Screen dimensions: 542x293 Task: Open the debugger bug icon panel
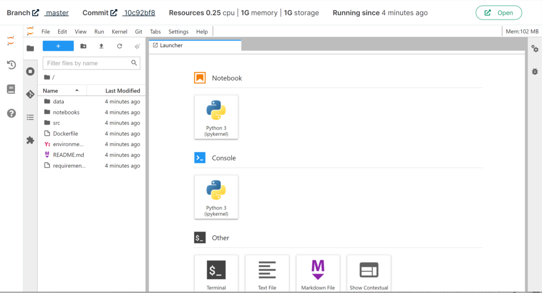(x=535, y=72)
